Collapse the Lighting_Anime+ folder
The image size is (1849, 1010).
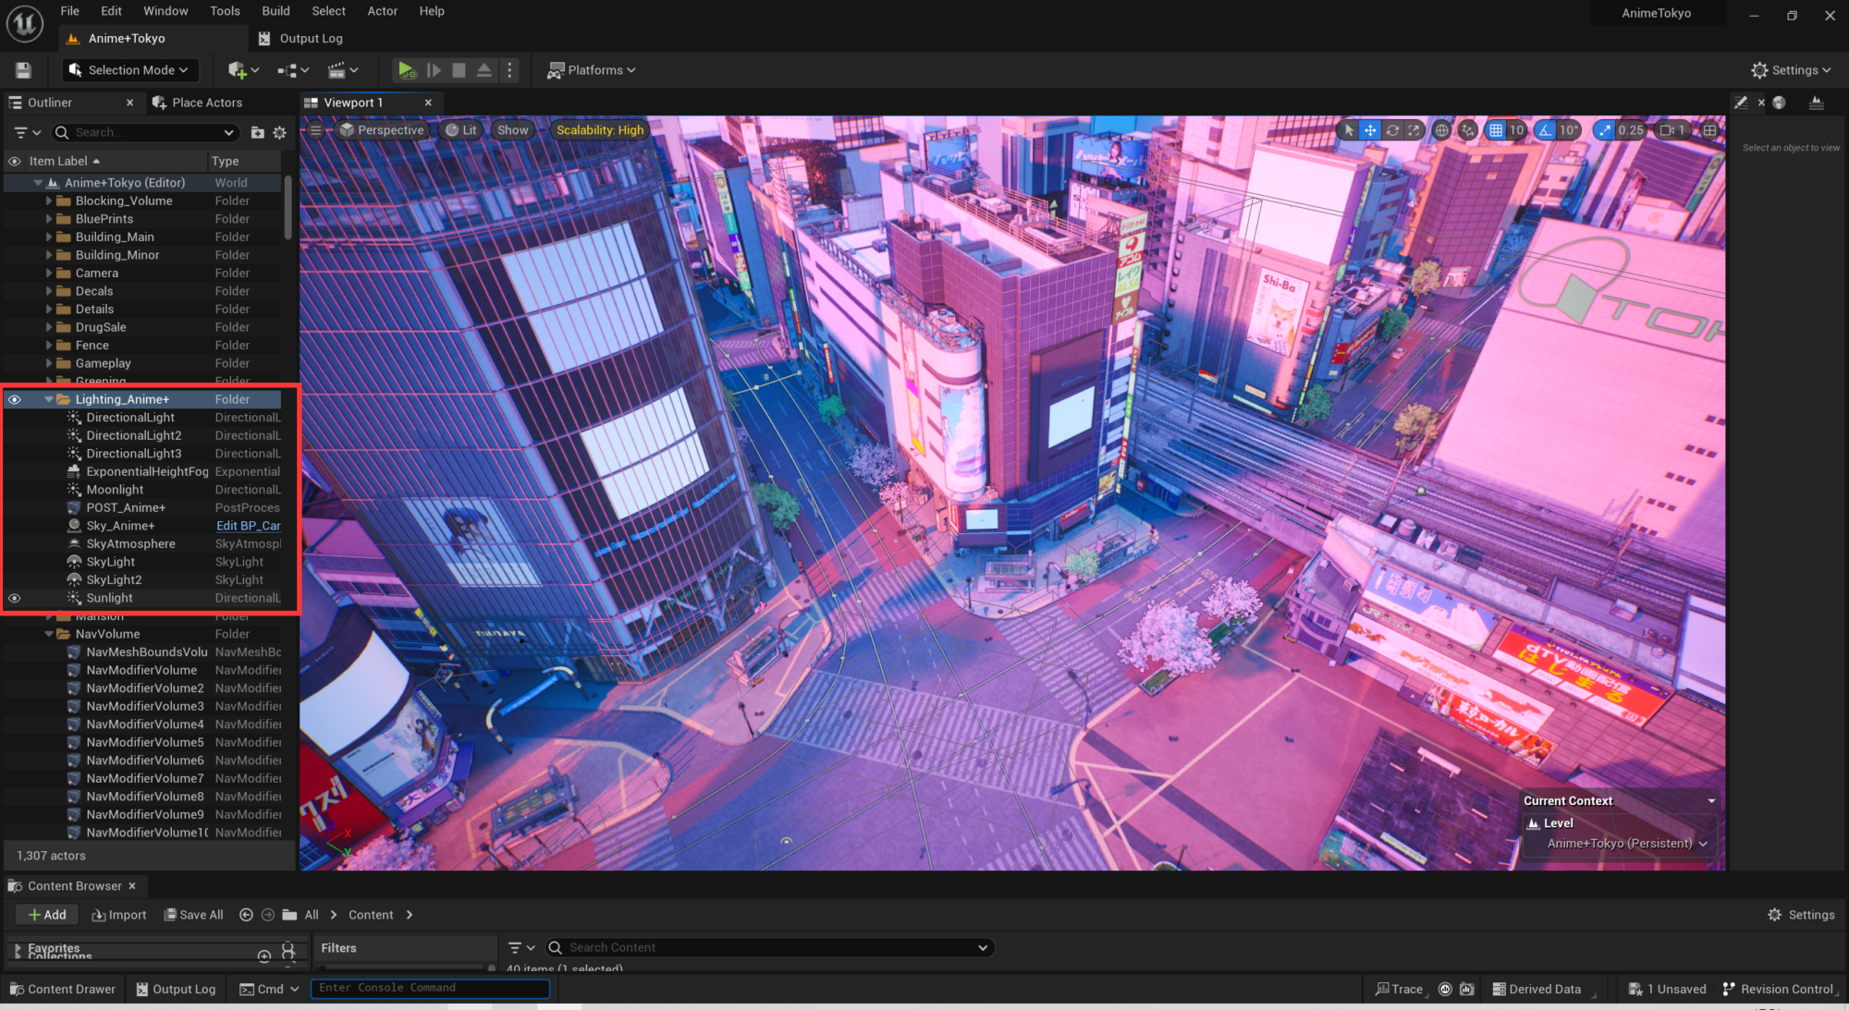coord(49,399)
